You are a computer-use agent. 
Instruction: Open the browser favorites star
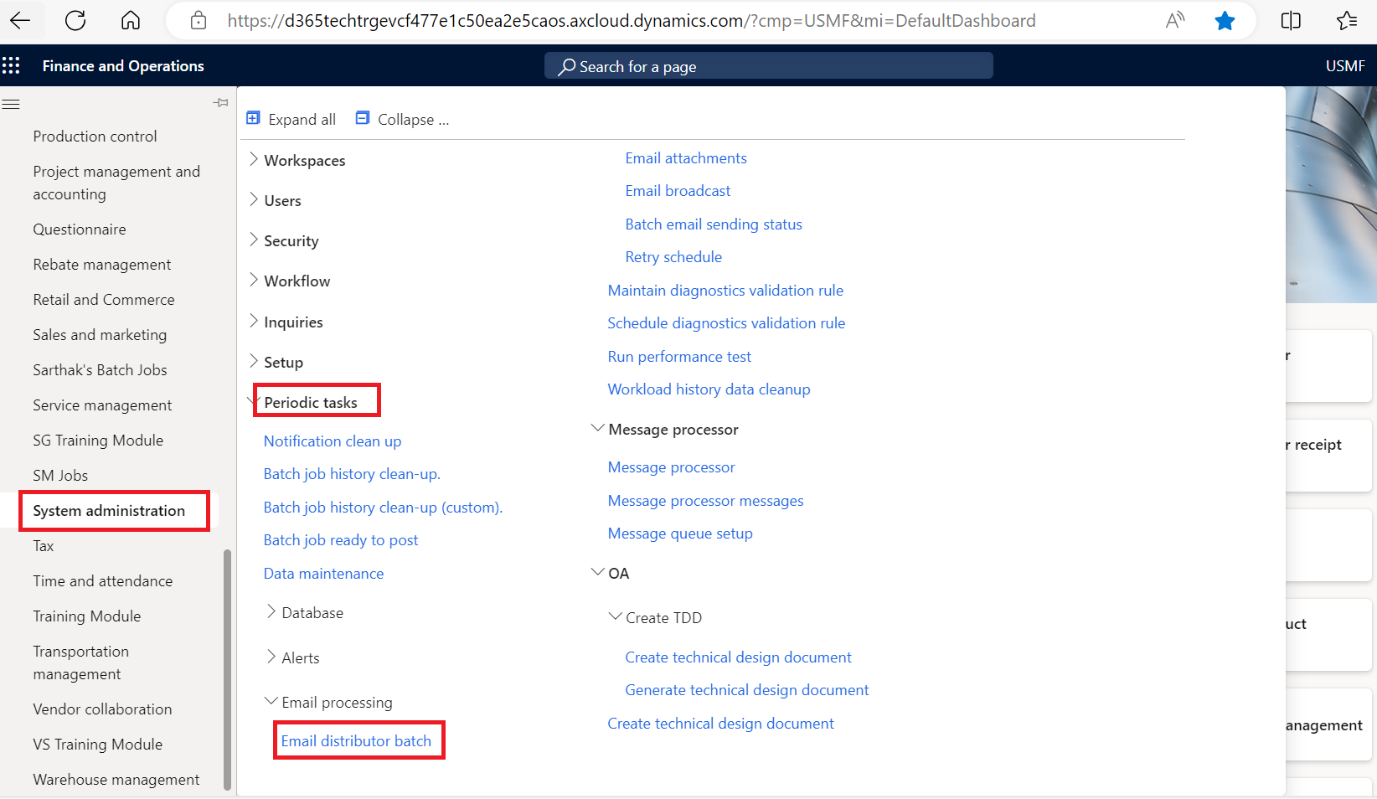(x=1225, y=21)
